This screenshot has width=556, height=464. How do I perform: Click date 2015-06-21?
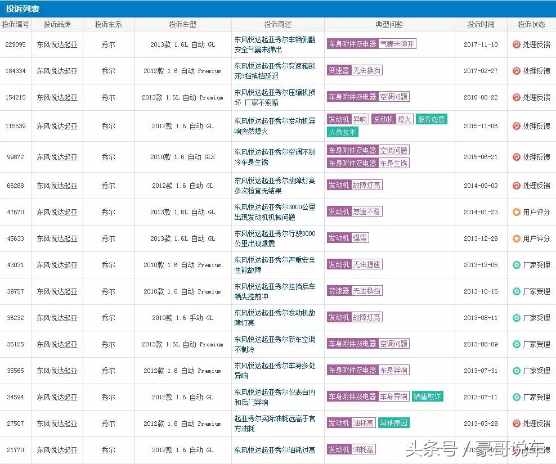click(481, 157)
